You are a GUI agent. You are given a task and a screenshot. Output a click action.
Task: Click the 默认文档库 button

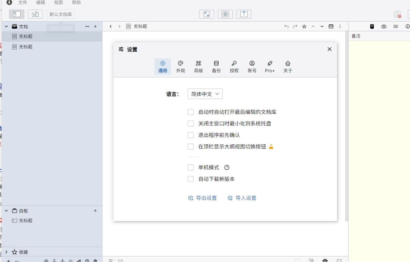coord(61,14)
